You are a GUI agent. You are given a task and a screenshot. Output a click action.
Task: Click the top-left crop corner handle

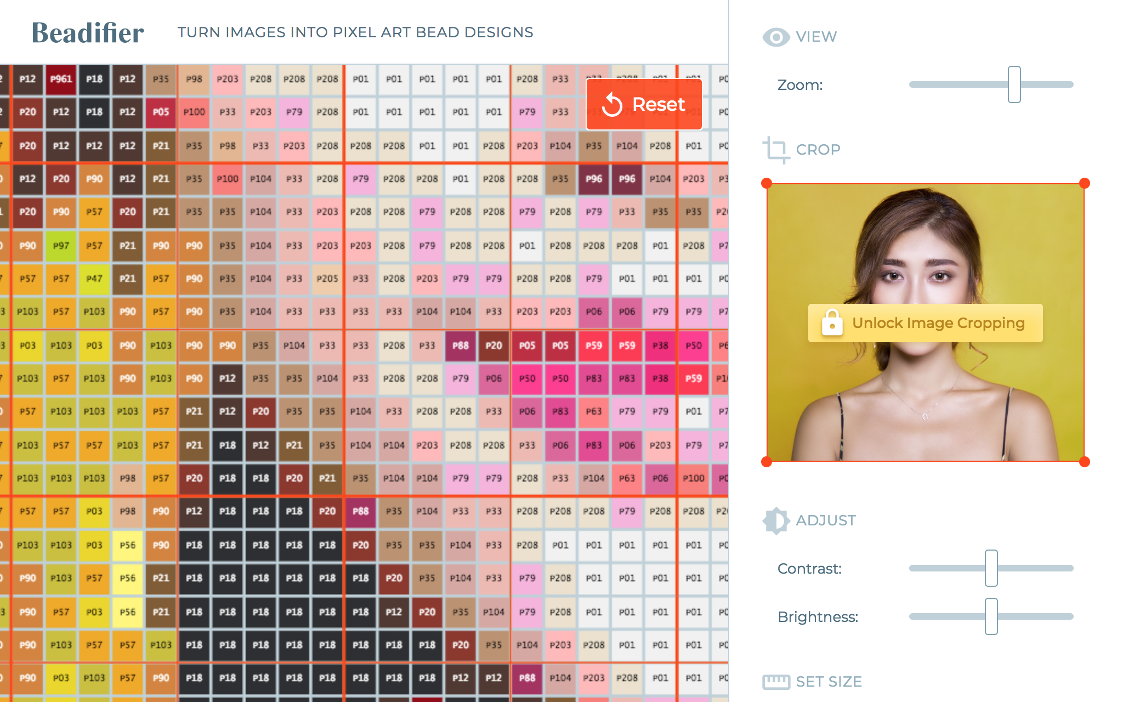767,183
